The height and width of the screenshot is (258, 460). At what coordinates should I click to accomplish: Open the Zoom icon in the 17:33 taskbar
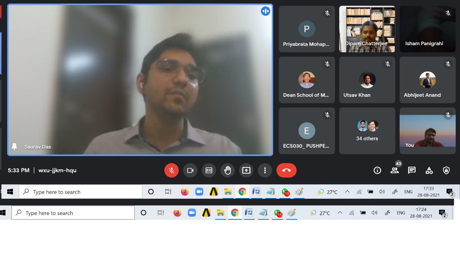199,192
